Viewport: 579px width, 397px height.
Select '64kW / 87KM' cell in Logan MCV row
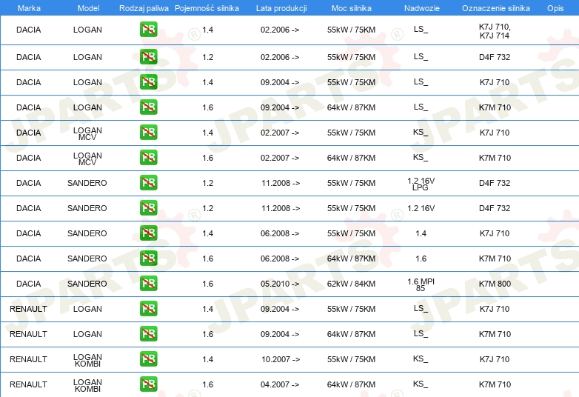351,158
